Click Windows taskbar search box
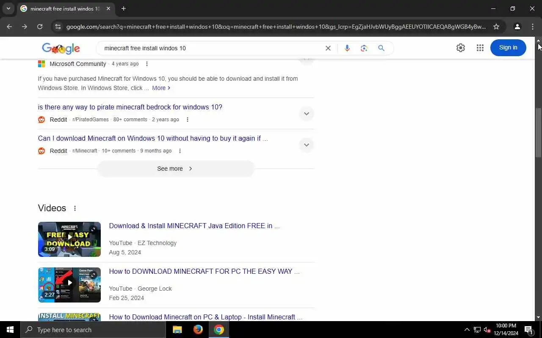 [93, 330]
